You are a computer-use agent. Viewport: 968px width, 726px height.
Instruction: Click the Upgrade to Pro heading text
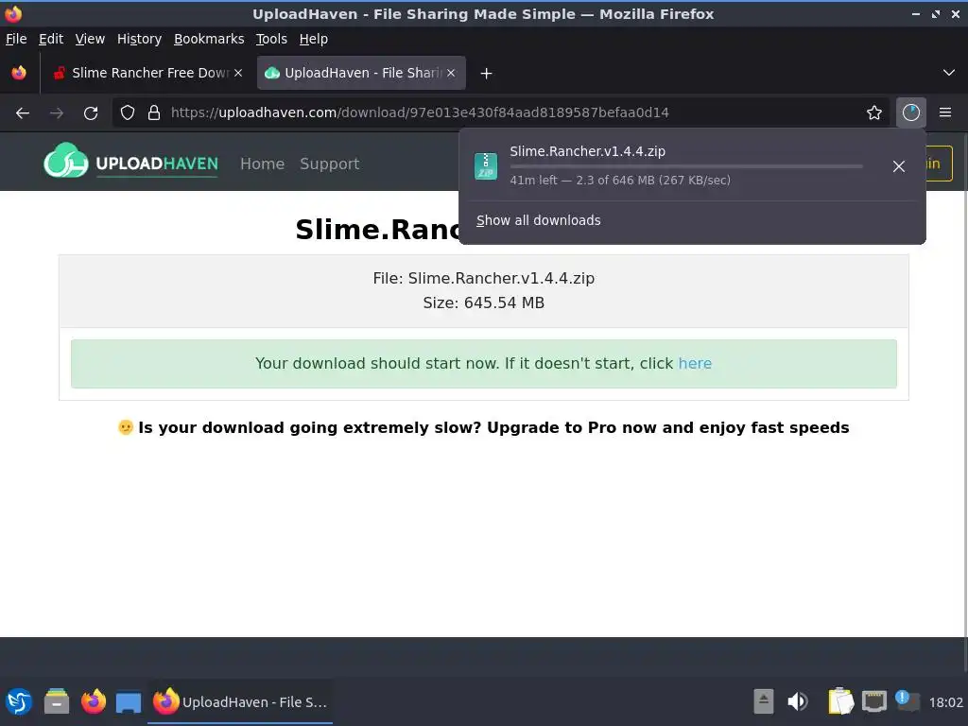pos(483,428)
